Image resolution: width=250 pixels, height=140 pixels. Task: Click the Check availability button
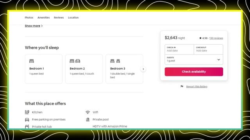click(194, 72)
